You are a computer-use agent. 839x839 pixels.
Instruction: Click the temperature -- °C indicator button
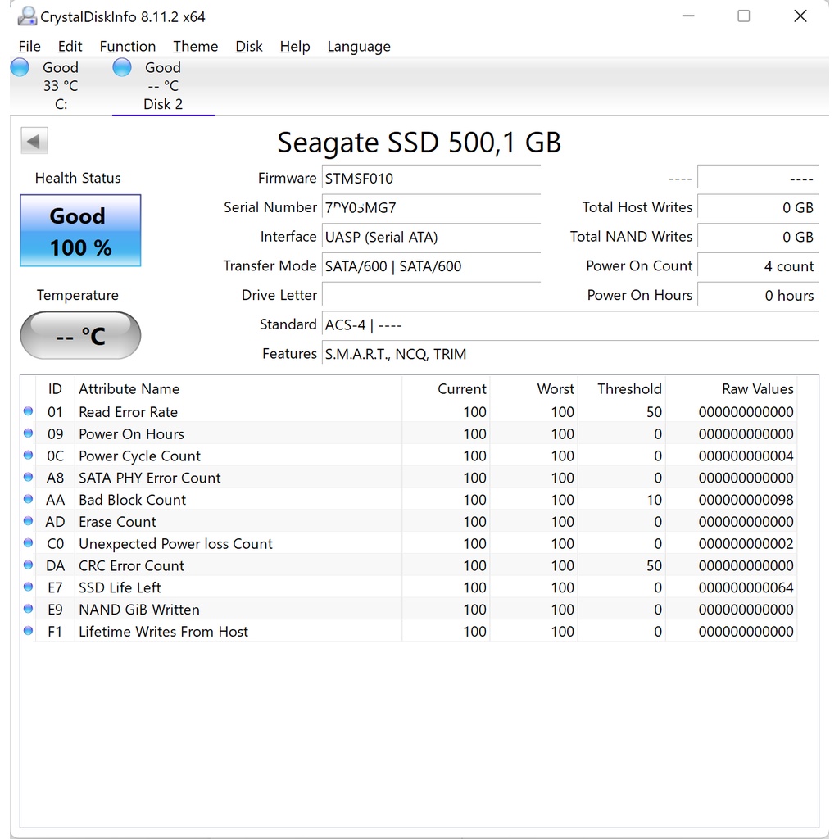coord(81,335)
